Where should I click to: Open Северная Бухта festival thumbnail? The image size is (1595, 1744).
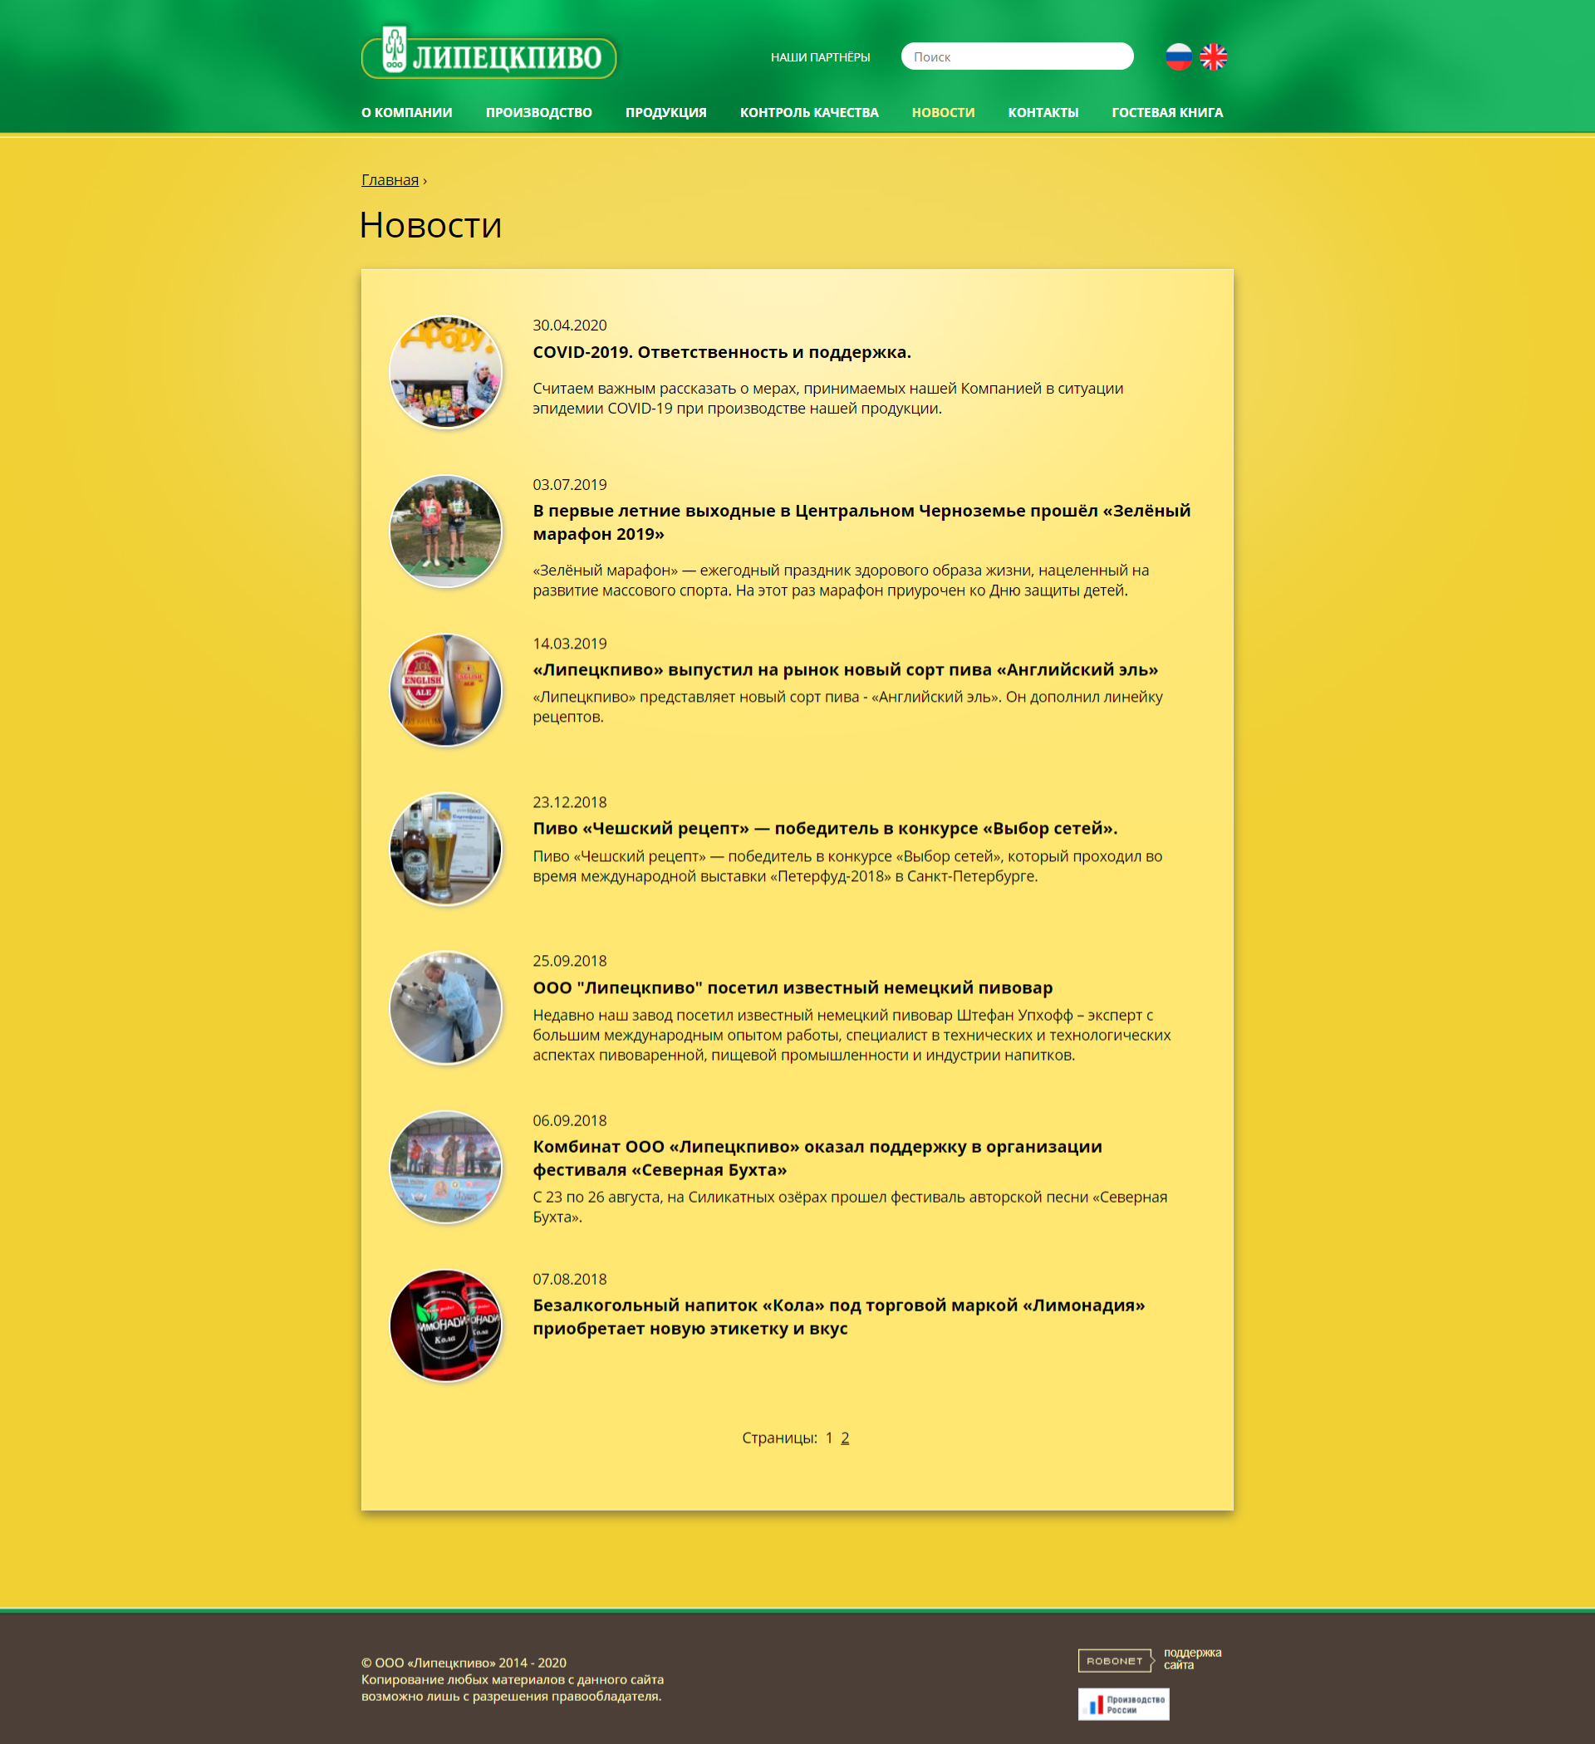pyautogui.click(x=446, y=1167)
